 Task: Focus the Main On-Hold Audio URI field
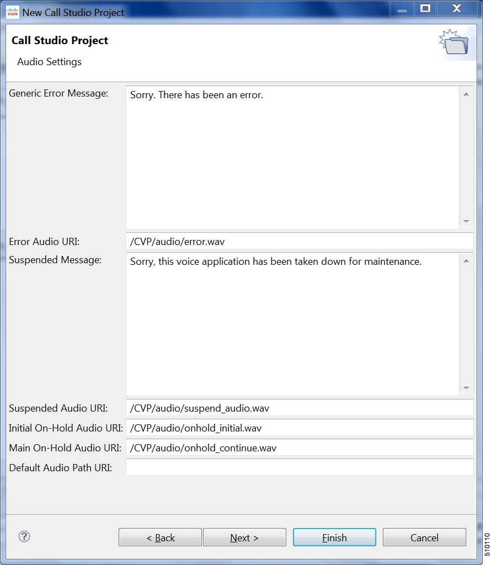tap(300, 447)
